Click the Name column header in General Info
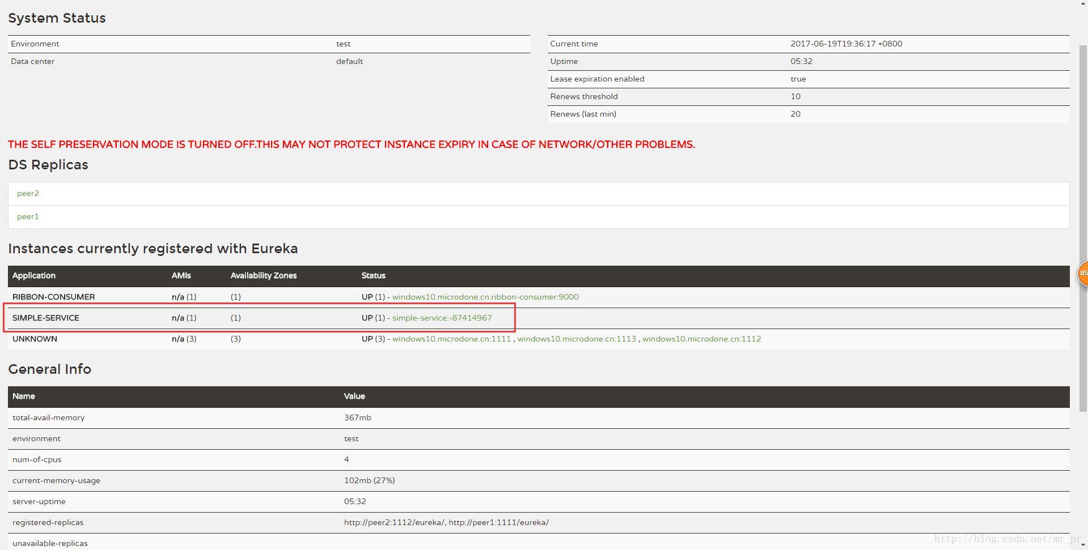 point(23,396)
